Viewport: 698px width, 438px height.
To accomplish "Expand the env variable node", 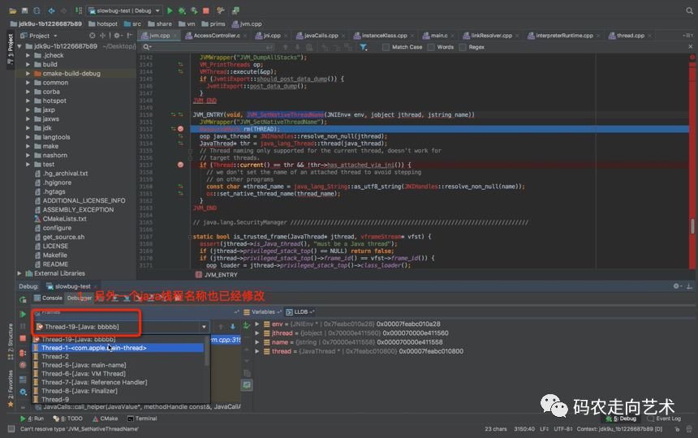I will (256, 324).
